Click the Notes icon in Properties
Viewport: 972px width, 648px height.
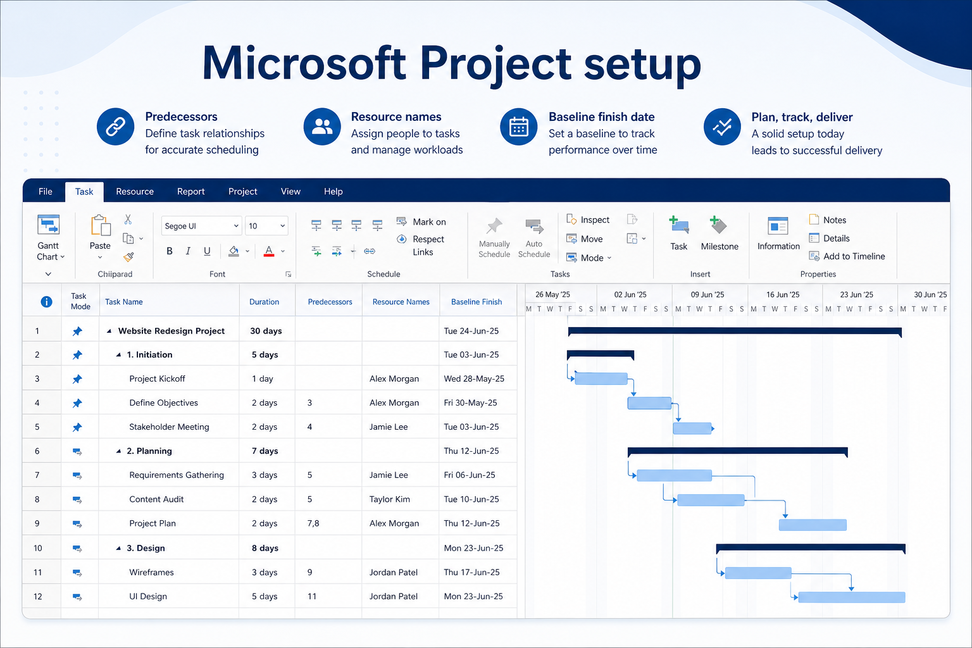[814, 220]
